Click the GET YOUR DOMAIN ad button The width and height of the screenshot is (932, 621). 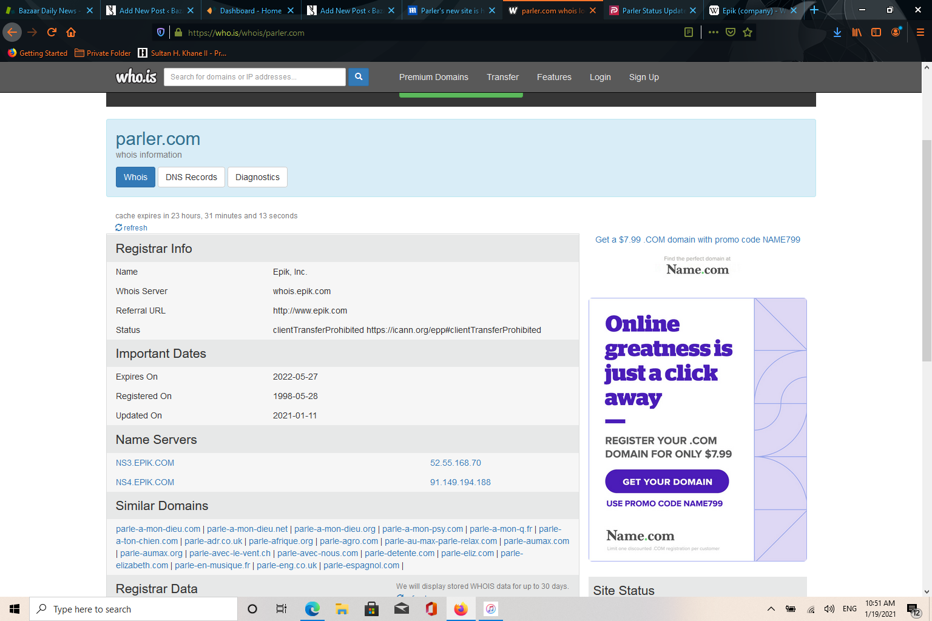(x=667, y=482)
